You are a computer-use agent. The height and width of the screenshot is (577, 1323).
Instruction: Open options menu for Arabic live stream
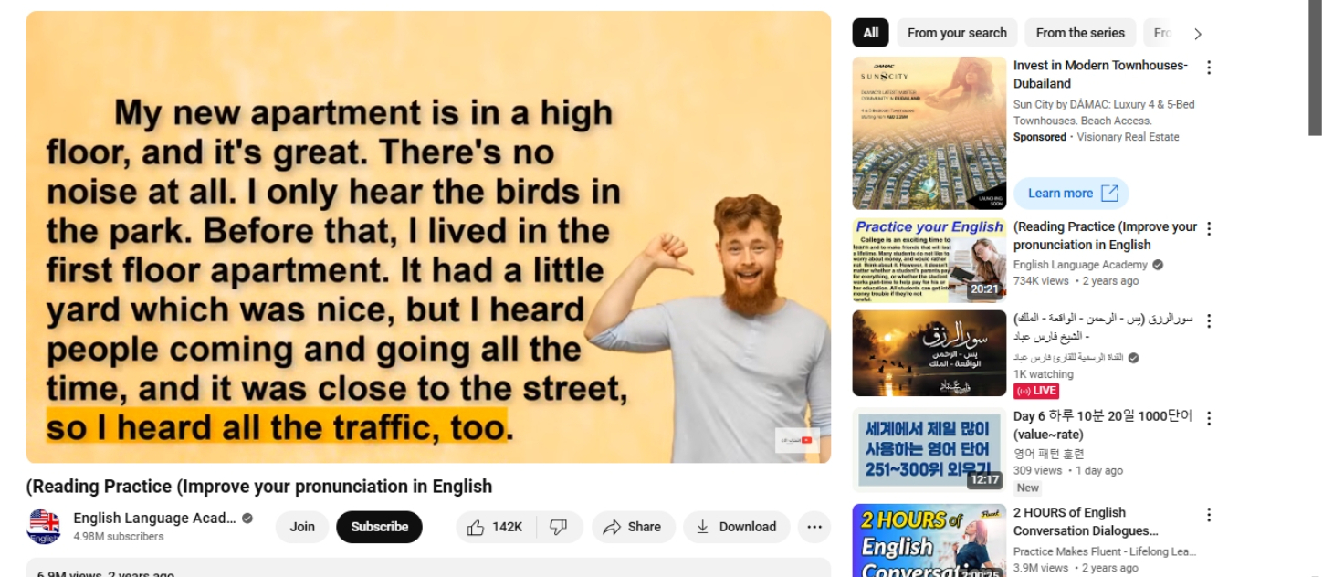pos(1209,321)
